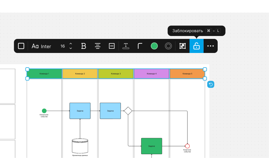269x158 pixels.
Task: Open horizontal text alignment options
Action: pyautogui.click(x=98, y=46)
